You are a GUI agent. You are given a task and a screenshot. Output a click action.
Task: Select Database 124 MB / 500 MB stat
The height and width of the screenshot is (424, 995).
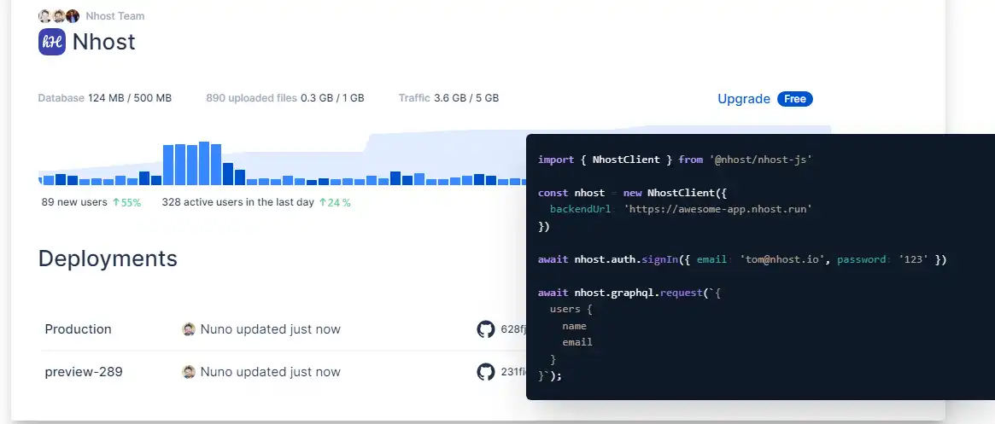point(105,98)
